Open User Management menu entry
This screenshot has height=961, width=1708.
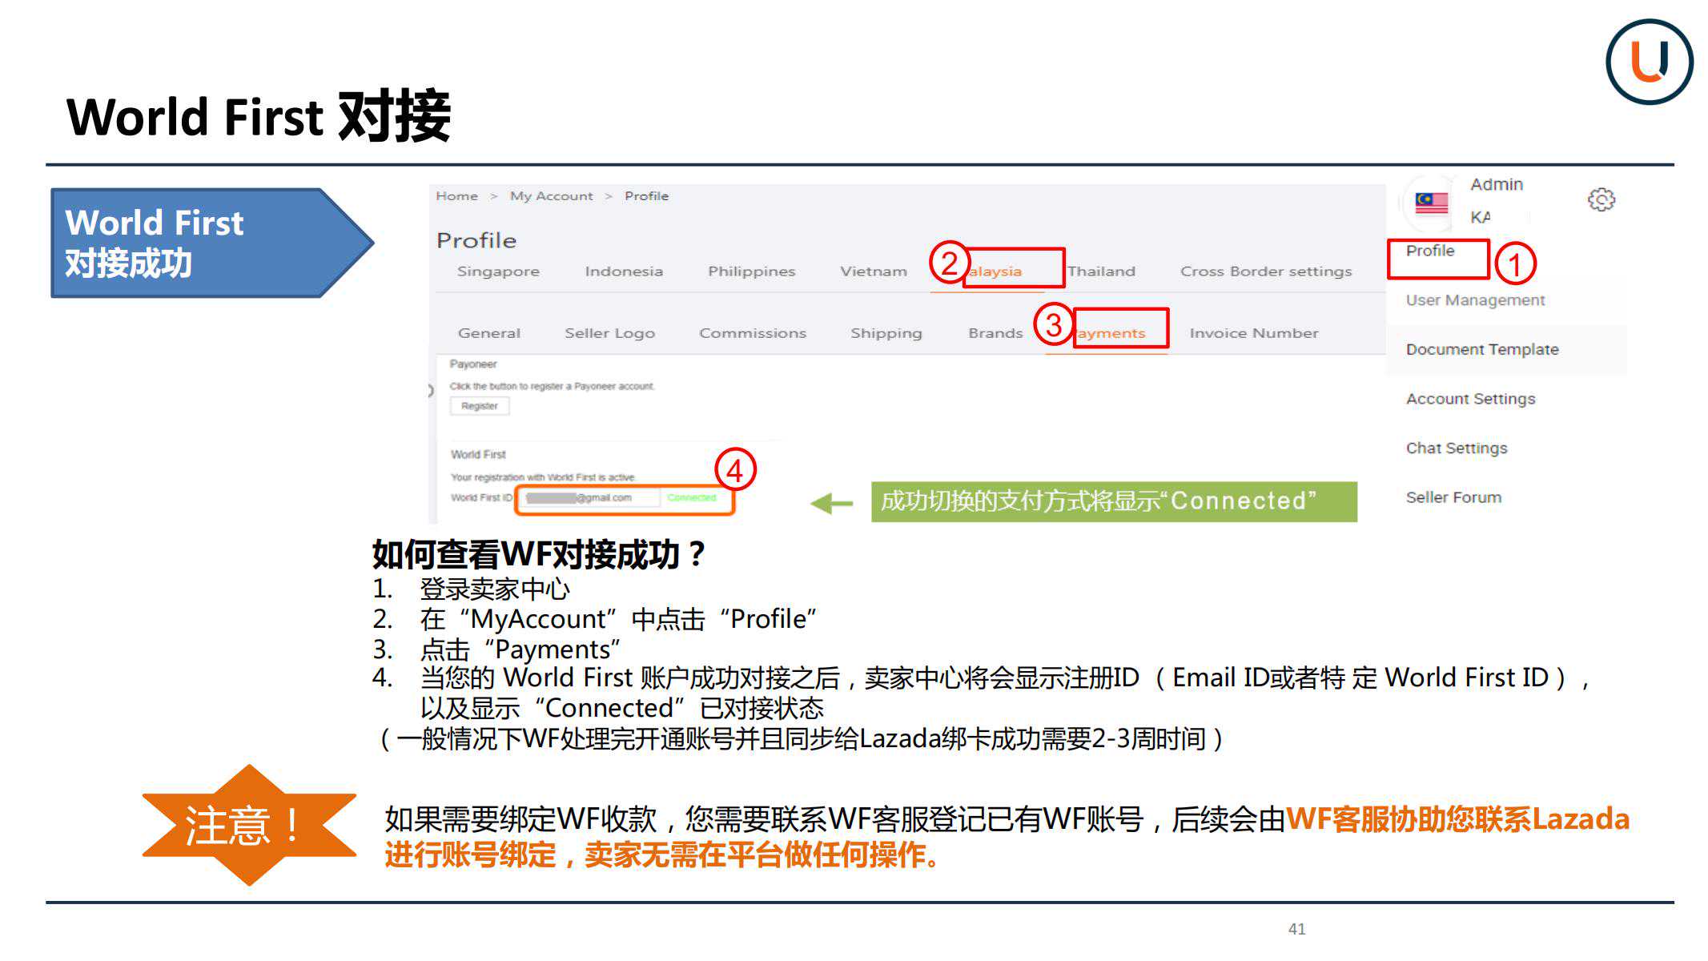coord(1475,300)
